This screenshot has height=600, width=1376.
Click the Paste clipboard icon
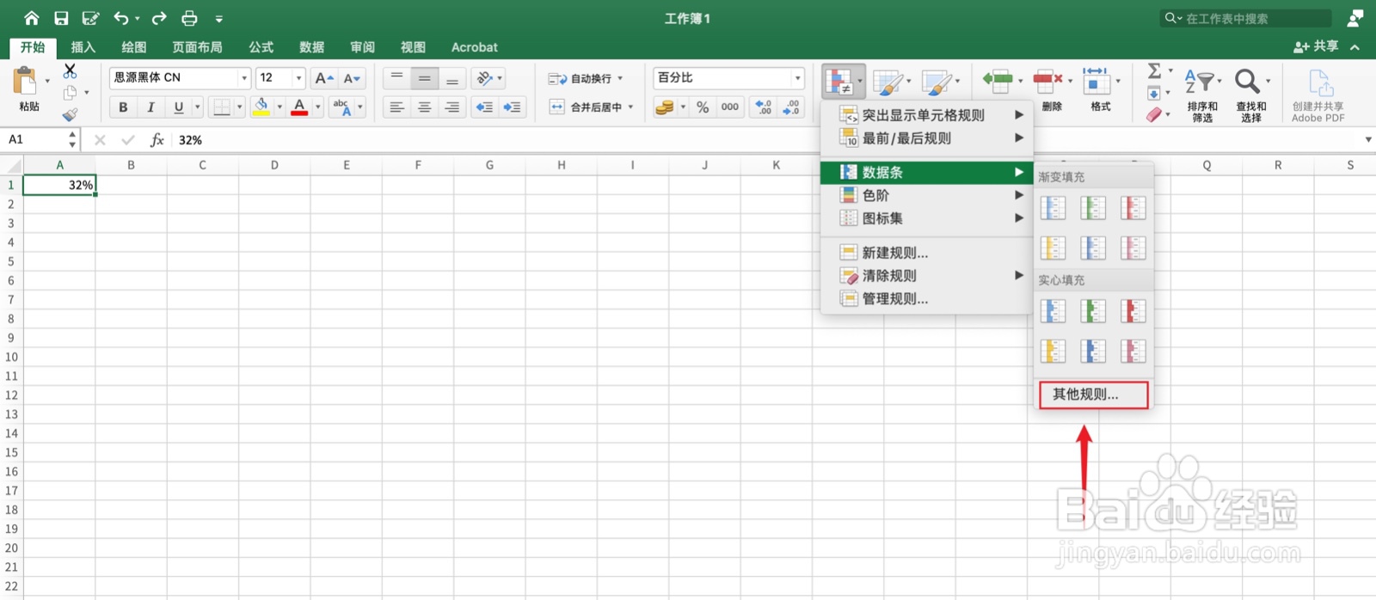pyautogui.click(x=25, y=82)
